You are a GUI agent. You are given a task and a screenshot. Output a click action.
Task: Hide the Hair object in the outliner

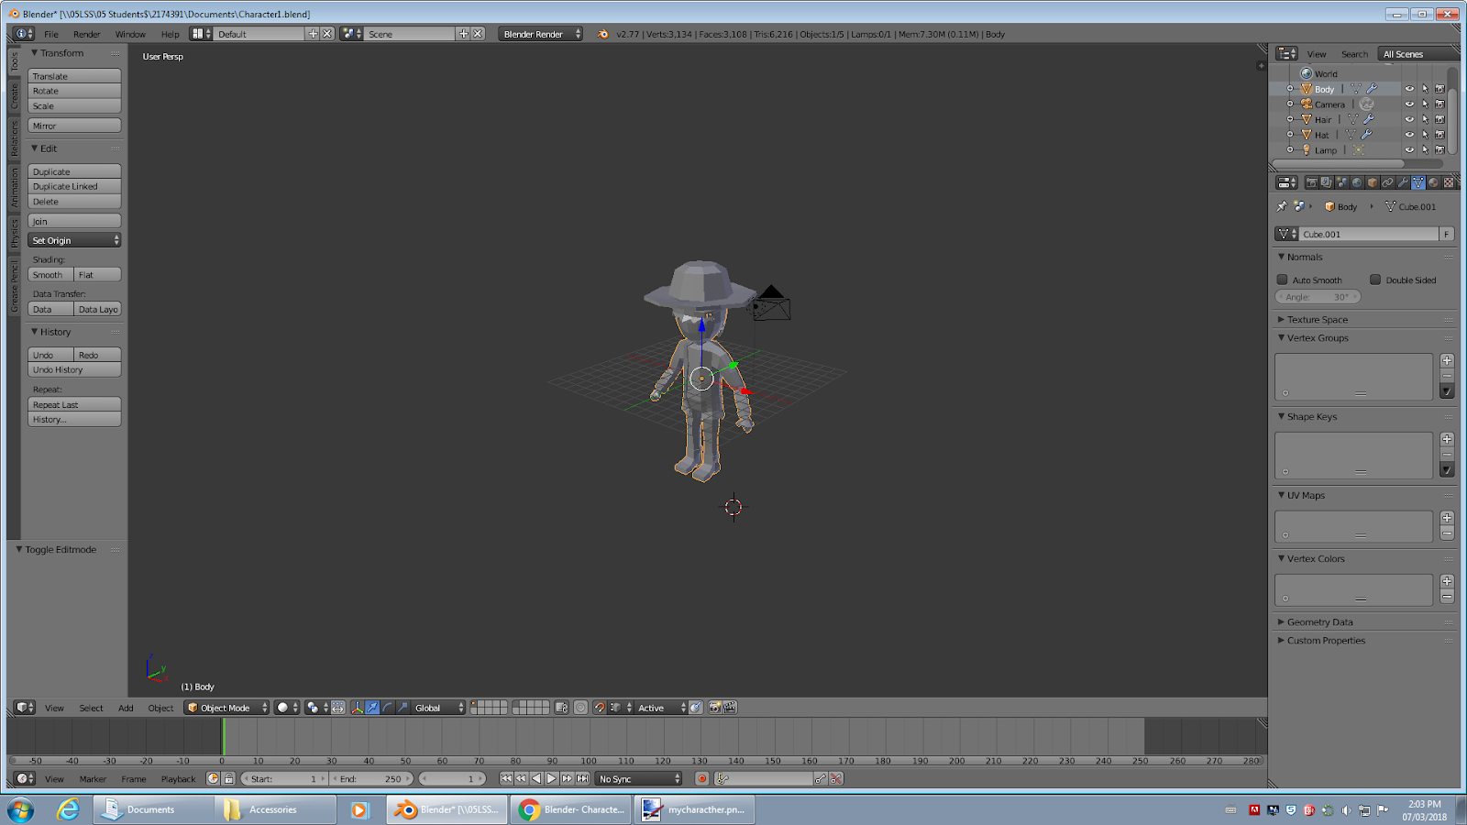click(1410, 119)
